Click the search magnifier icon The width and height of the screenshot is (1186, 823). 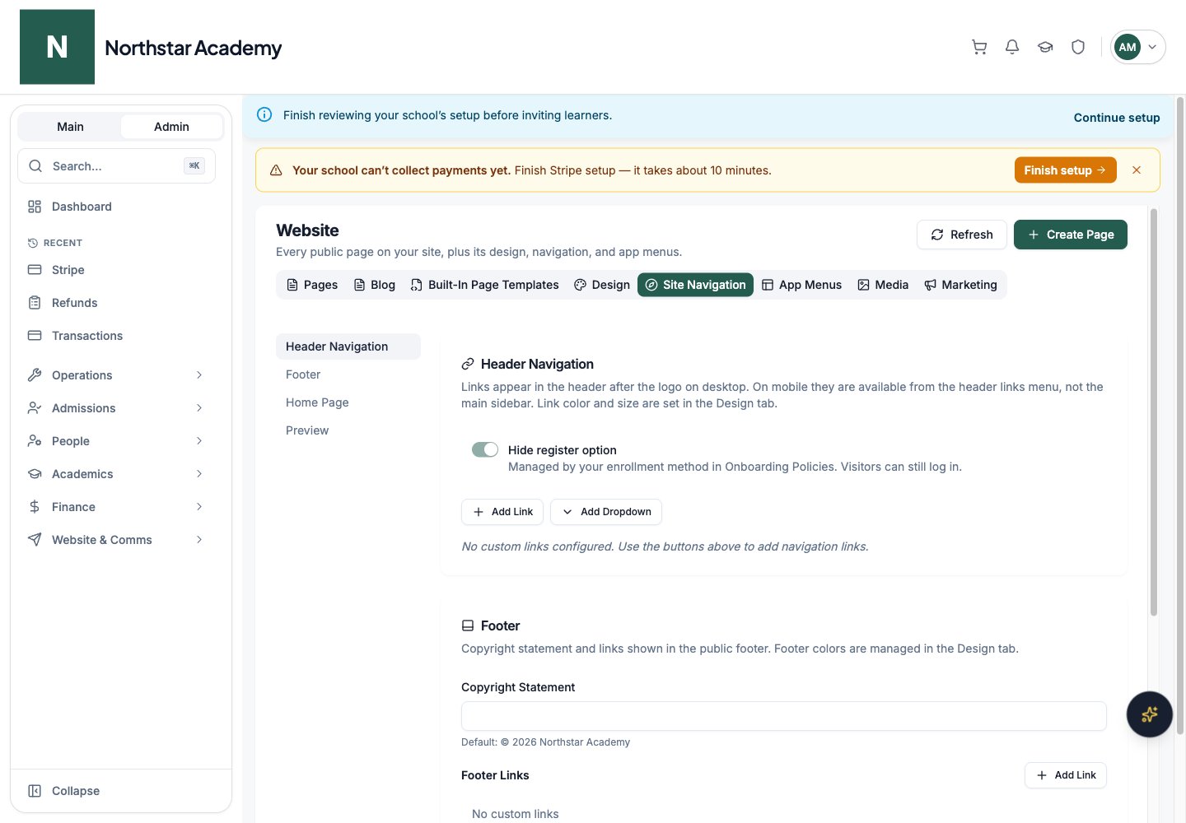tap(35, 166)
